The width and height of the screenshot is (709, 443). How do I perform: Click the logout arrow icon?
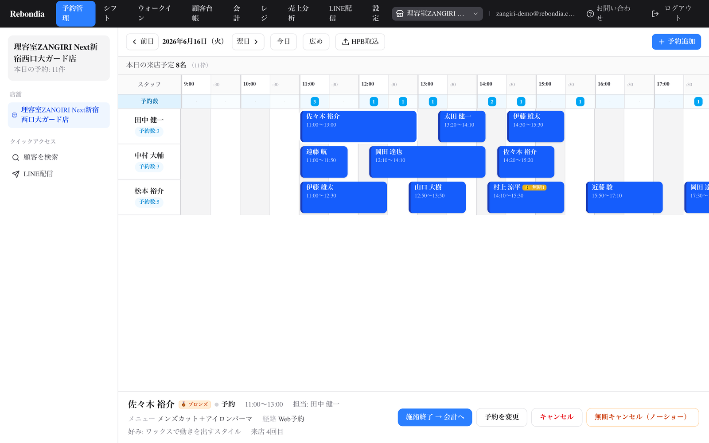pos(655,14)
